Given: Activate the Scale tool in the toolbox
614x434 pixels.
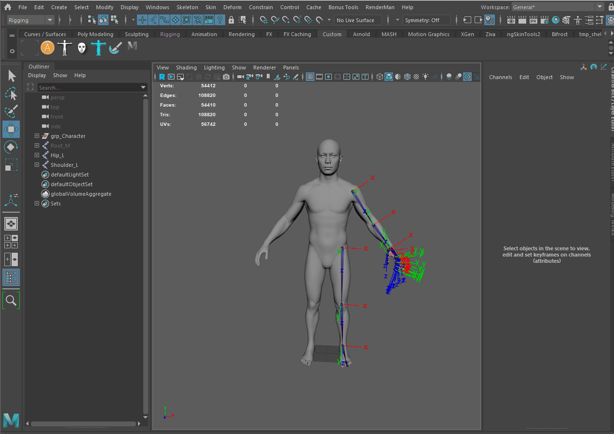Looking at the screenshot, I should point(11,164).
